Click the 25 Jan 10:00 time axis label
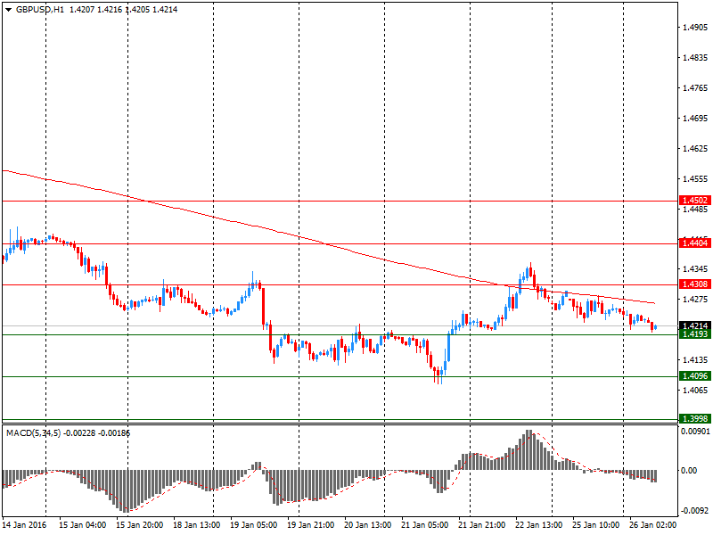713x535 pixels. [596, 525]
